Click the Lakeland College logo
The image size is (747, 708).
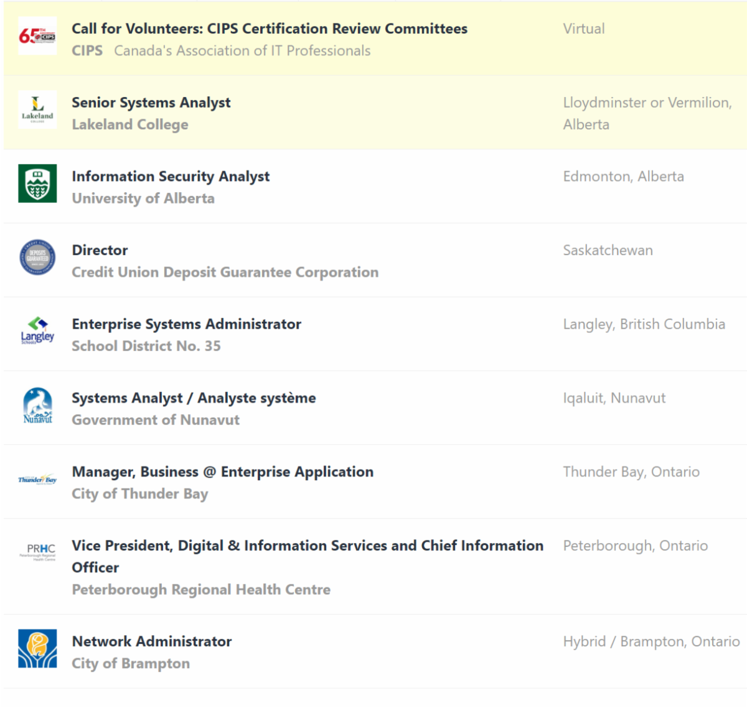coord(37,109)
